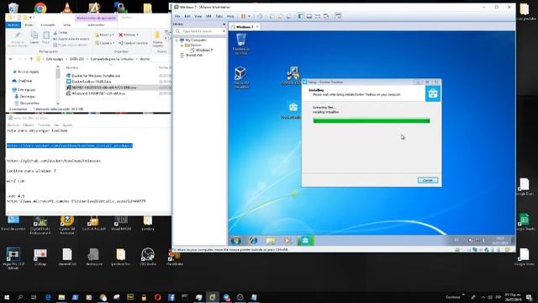The image size is (538, 303).
Task: Collapse the My Computer tree node
Action: (x=177, y=40)
